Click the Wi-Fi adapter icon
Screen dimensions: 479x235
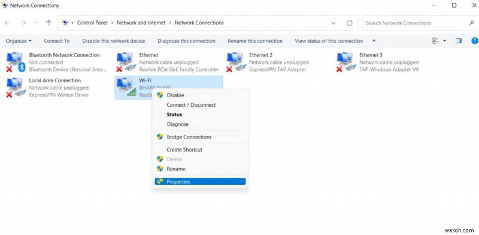(126, 88)
